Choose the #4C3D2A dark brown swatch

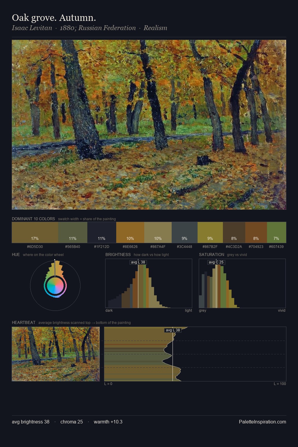(234, 232)
